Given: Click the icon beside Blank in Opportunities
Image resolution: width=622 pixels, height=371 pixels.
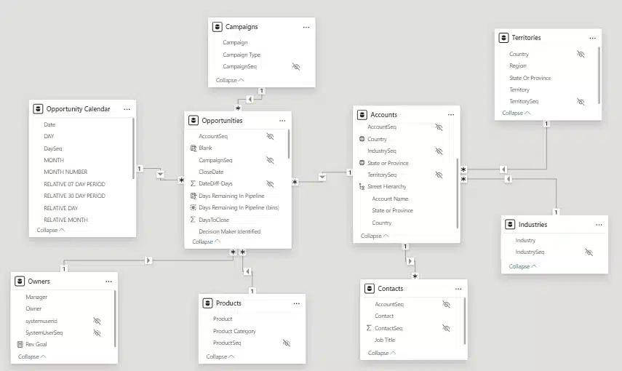Looking at the screenshot, I should pyautogui.click(x=193, y=148).
